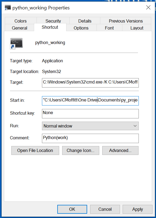Open the Run window mode dropdown

(x=90, y=126)
